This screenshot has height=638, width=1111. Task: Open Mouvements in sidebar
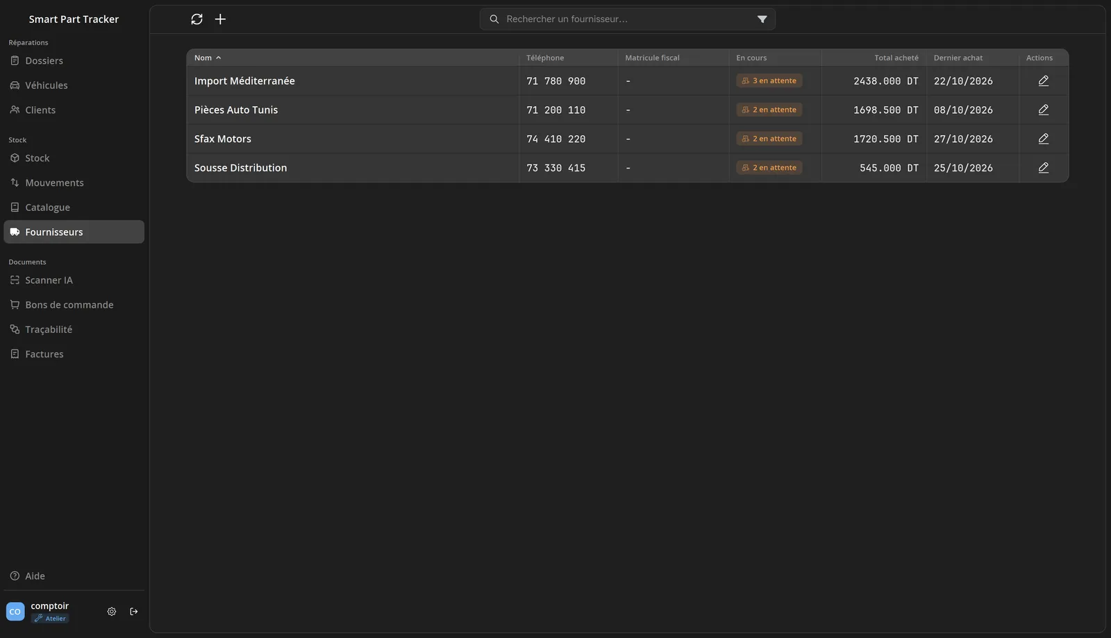74,183
